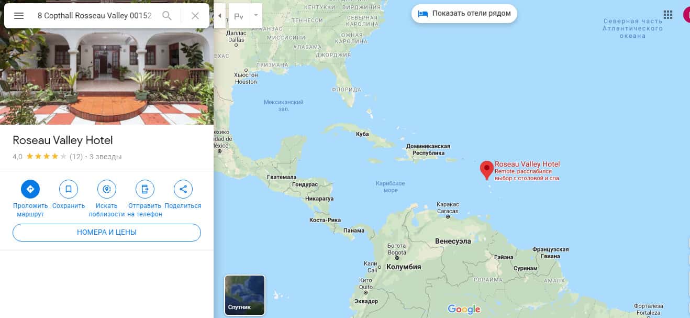This screenshot has height=318, width=690.
Task: Switch to Спутник satellite view
Action: (244, 295)
